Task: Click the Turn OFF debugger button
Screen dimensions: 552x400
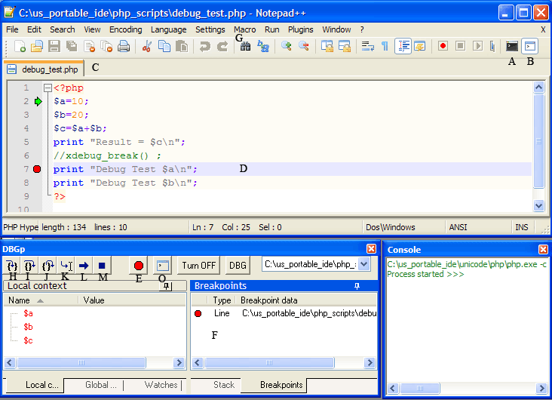Action: 198,266
